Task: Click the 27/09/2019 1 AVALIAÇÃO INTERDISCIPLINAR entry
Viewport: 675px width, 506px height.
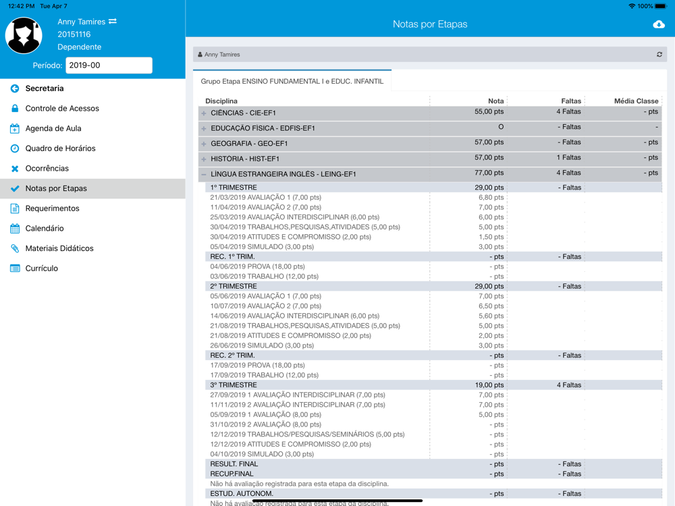Action: pos(298,395)
